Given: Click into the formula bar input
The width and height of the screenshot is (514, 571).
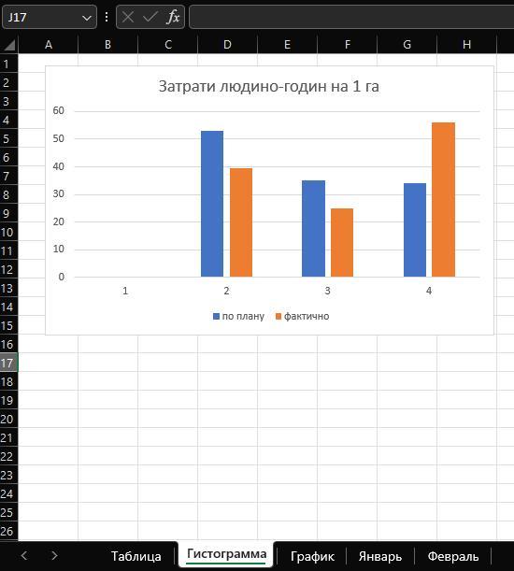Looking at the screenshot, I should coord(351,17).
